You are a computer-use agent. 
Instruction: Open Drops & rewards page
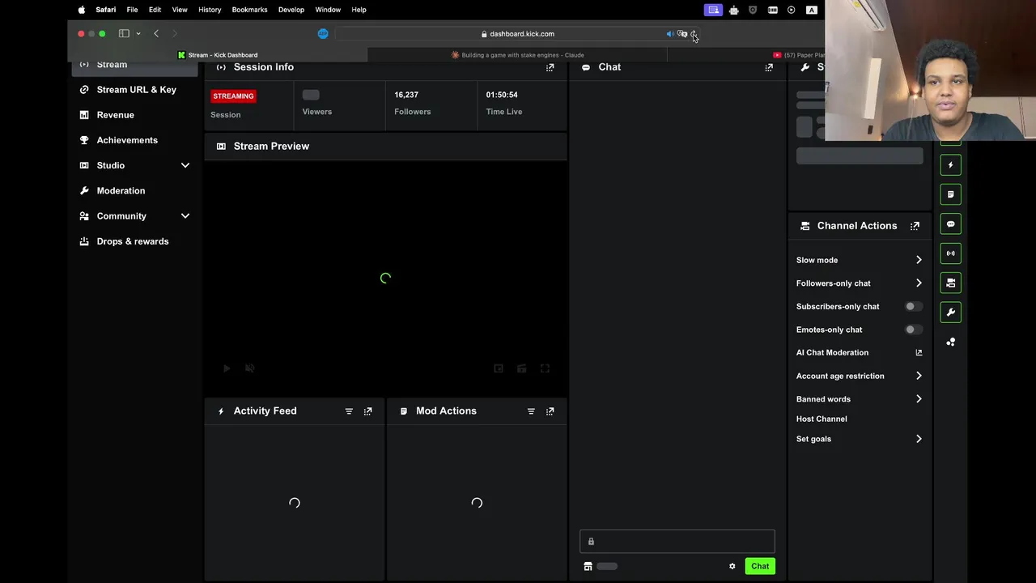134,241
